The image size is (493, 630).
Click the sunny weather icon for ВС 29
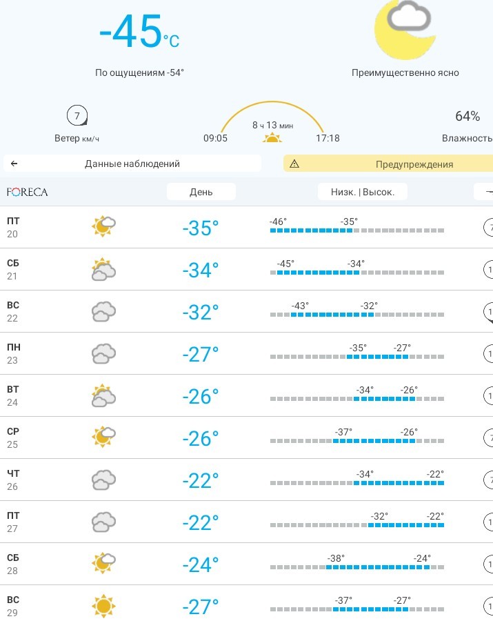pyautogui.click(x=103, y=606)
